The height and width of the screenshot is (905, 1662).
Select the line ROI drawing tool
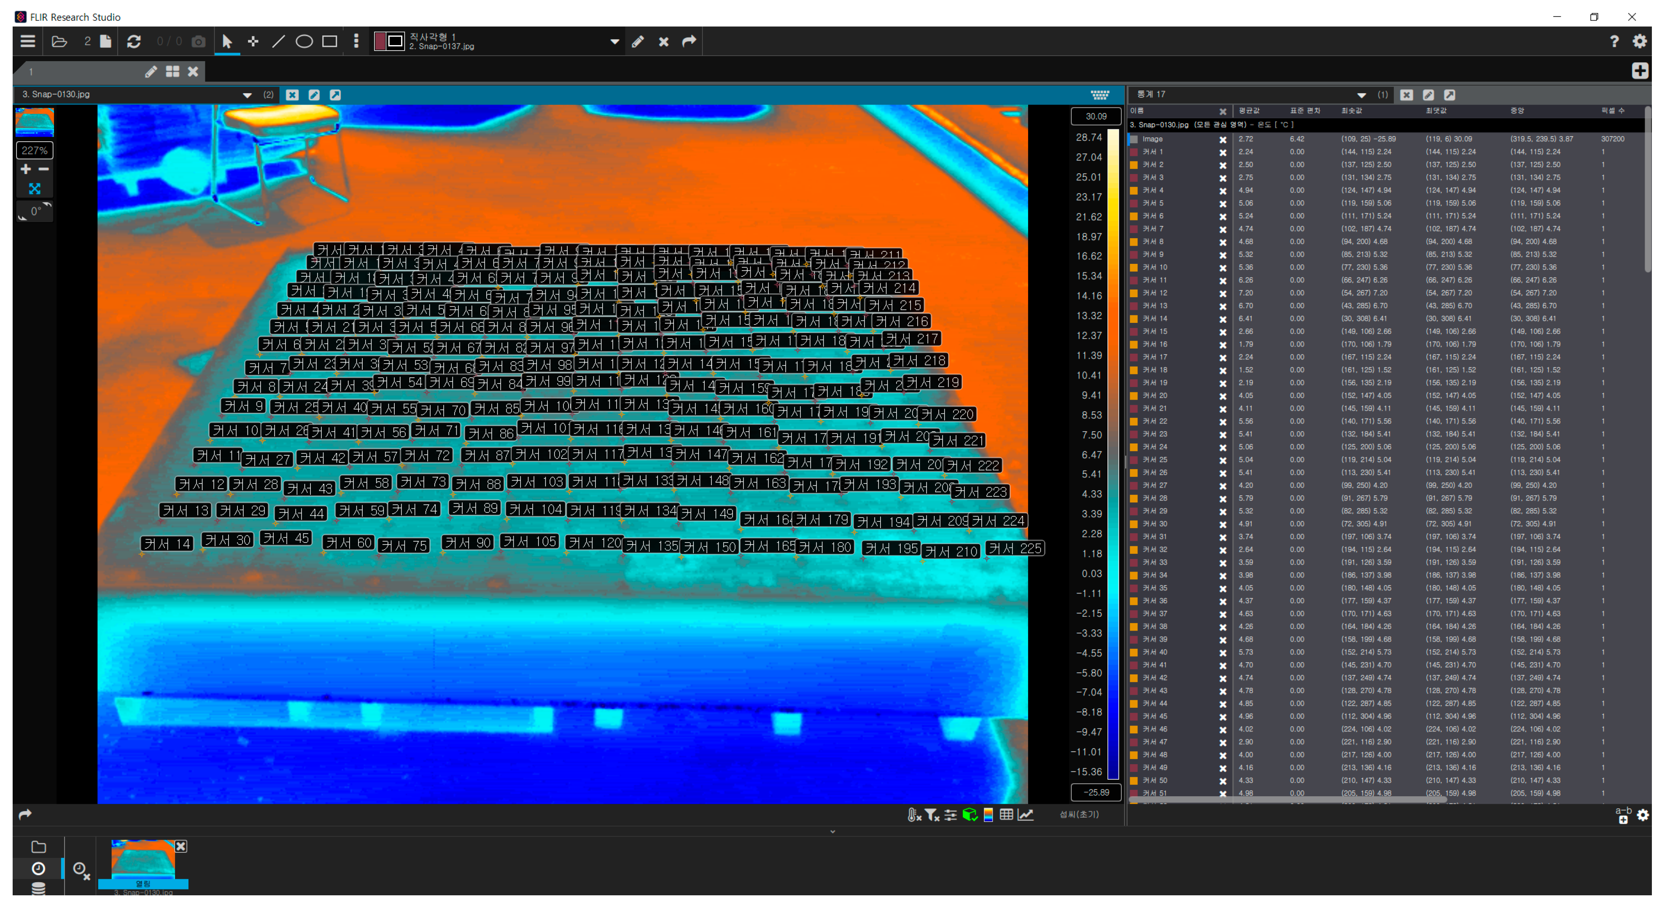pos(278,42)
